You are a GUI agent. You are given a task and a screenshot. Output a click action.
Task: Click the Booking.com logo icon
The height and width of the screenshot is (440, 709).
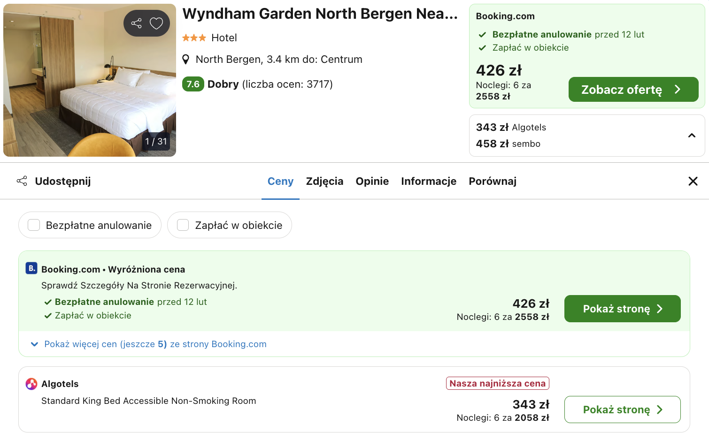[x=31, y=268]
